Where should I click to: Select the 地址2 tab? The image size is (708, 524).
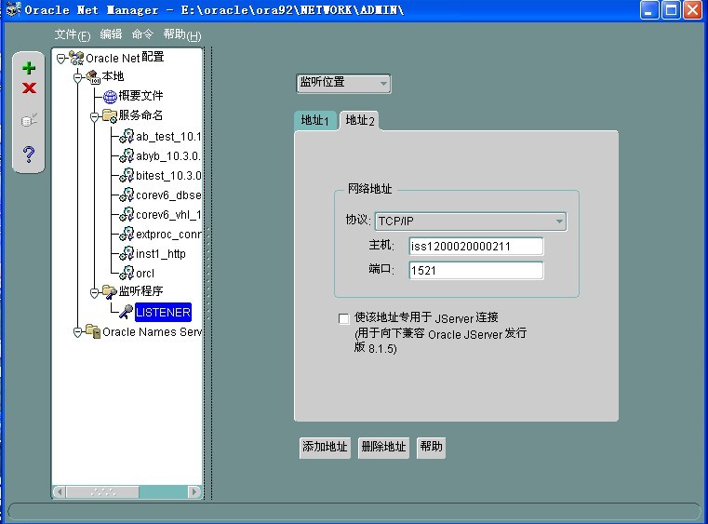tap(359, 121)
